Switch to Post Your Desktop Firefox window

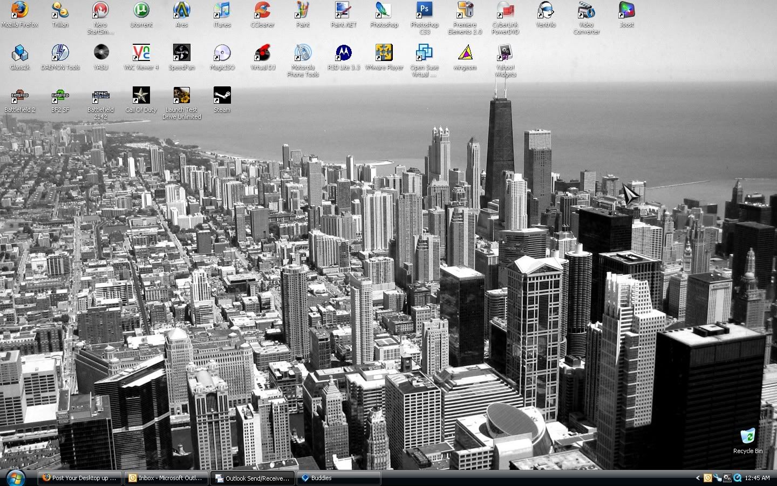[80, 478]
